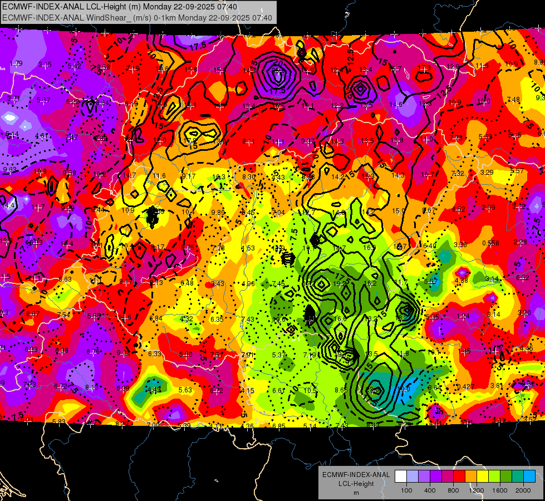Click the wind shear value 2.28
Image resolution: width=545 pixels, height=501 pixels.
point(521,242)
